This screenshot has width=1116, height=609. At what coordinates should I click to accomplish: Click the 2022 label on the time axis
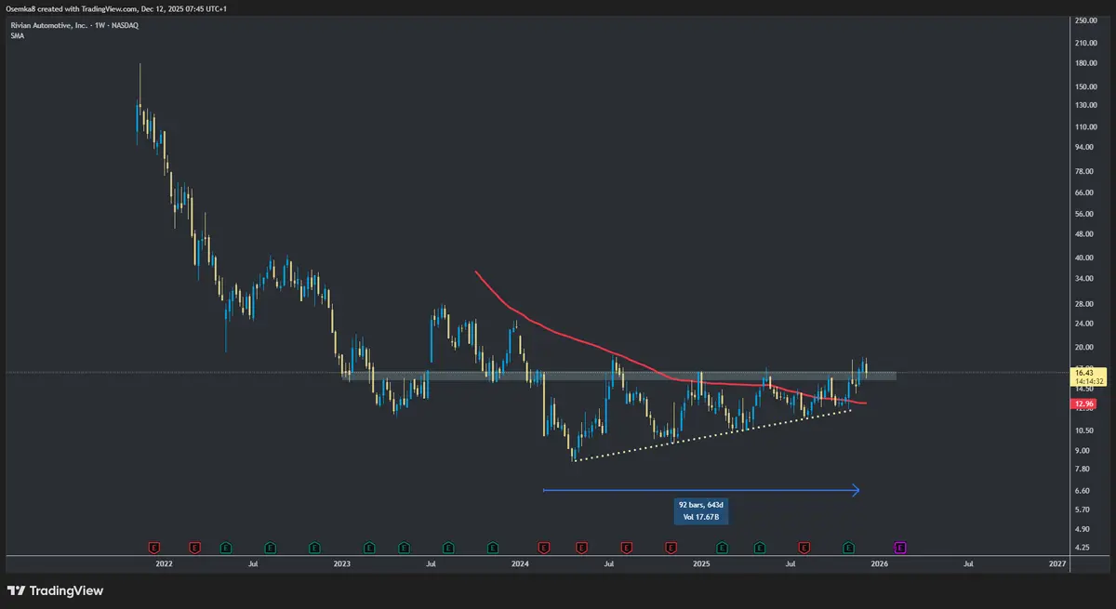click(x=164, y=563)
